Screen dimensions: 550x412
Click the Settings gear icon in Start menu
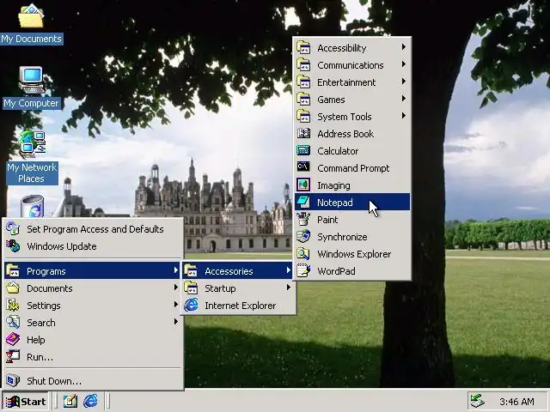pyautogui.click(x=13, y=306)
